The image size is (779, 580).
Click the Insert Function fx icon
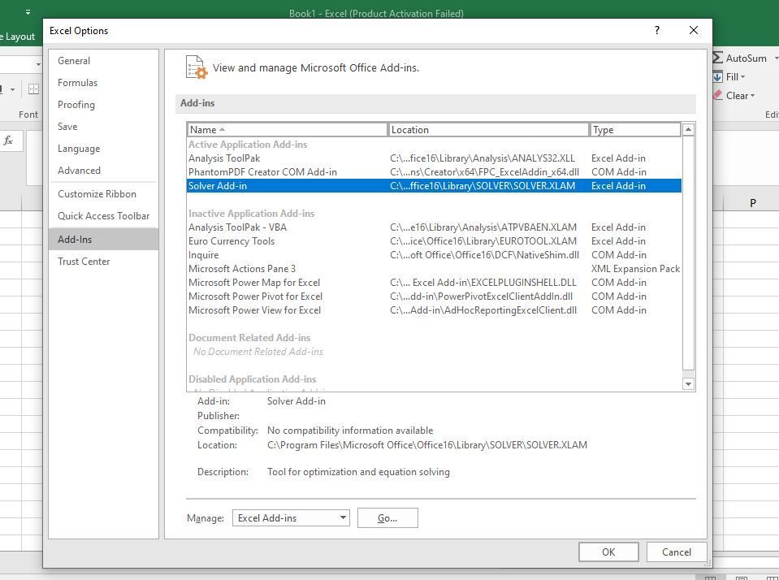click(8, 141)
